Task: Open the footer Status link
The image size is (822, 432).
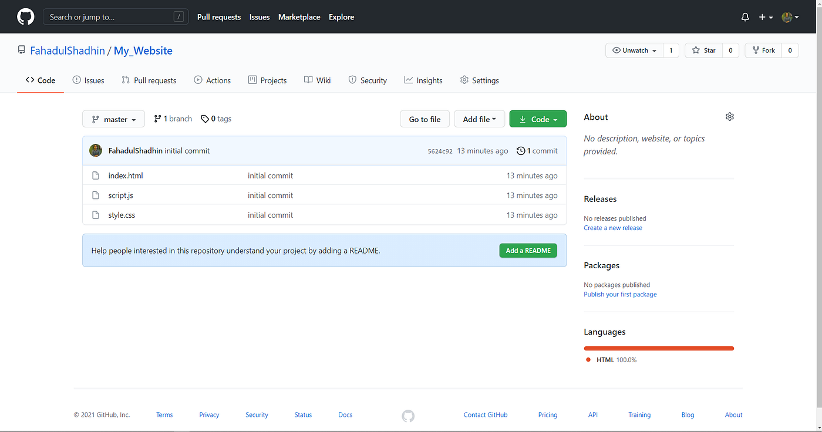Action: (x=303, y=414)
